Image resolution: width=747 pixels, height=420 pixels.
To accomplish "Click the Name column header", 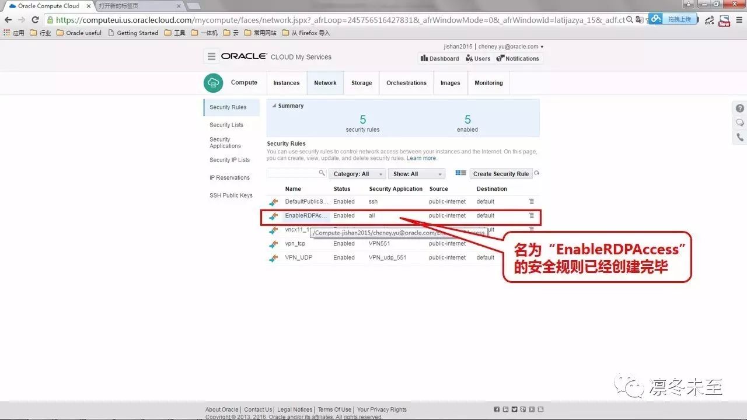I will pyautogui.click(x=293, y=189).
